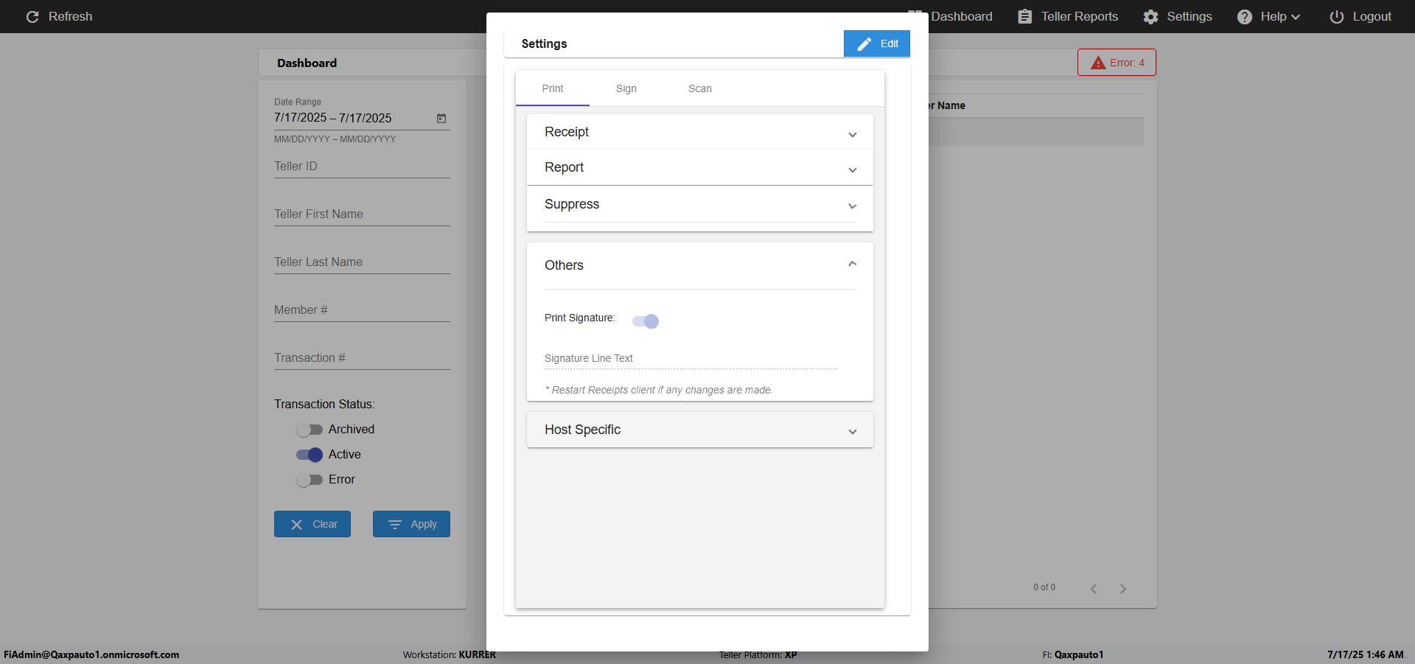Enable the Error status toggle
This screenshot has height=664, width=1415.
tap(309, 480)
